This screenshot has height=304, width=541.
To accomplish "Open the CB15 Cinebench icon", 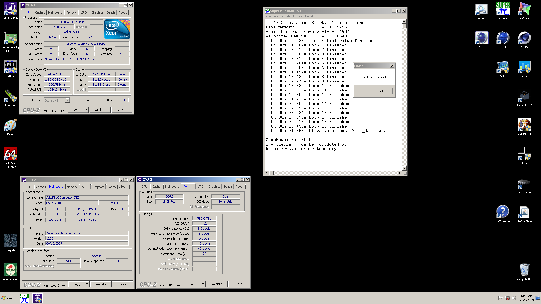I will (524, 40).
